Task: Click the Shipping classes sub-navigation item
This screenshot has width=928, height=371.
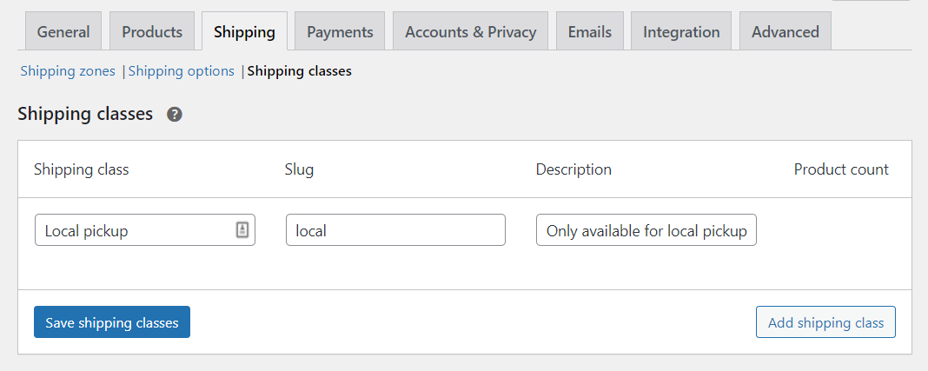Action: [x=299, y=71]
